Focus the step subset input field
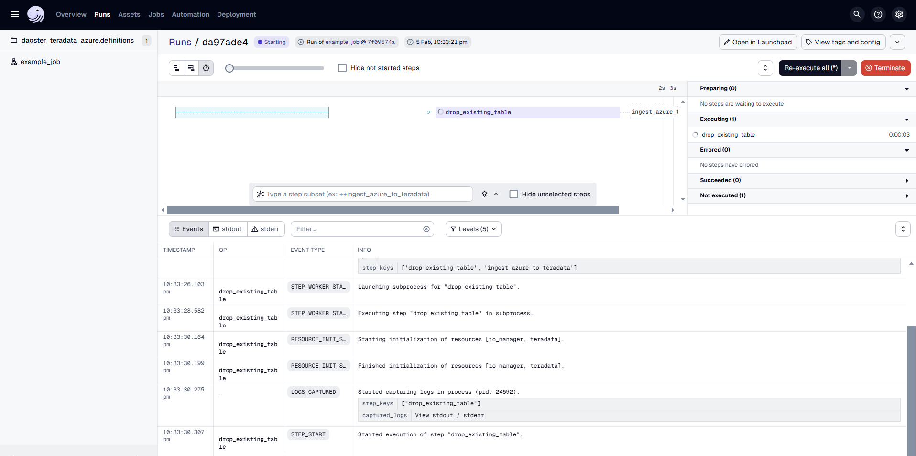 363,194
